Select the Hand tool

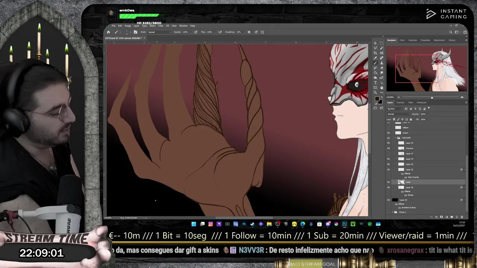tap(381, 87)
